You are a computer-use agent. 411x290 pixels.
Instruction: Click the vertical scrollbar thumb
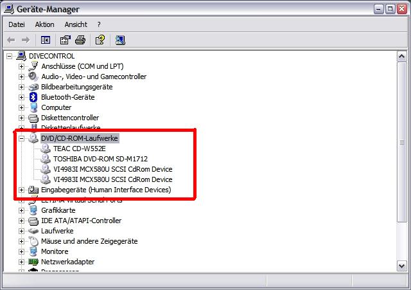(401, 142)
